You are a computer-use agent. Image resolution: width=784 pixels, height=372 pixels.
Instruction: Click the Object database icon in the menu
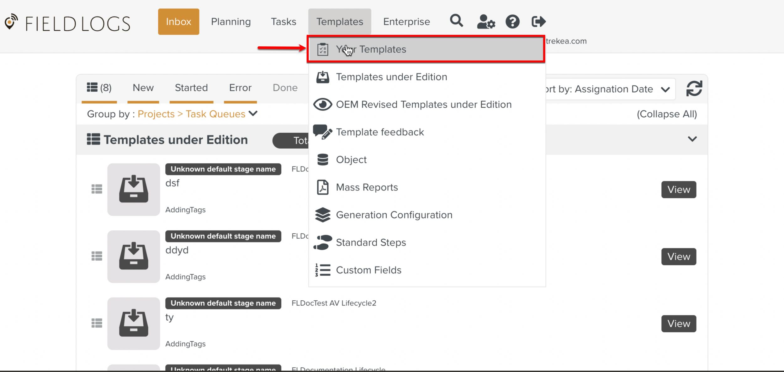(x=323, y=160)
